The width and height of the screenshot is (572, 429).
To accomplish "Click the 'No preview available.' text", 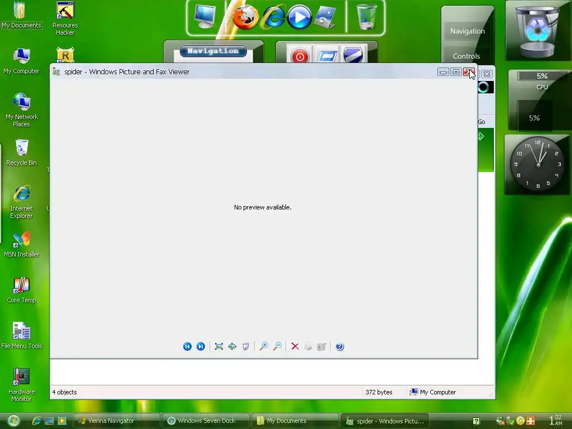I will 263,207.
